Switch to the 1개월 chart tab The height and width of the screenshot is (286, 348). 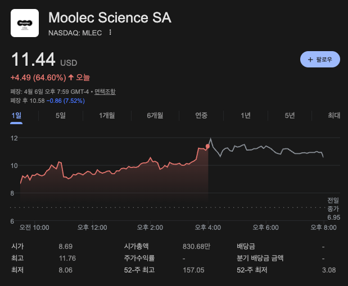[107, 115]
